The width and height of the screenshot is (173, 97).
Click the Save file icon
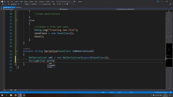click(x=14, y=4)
